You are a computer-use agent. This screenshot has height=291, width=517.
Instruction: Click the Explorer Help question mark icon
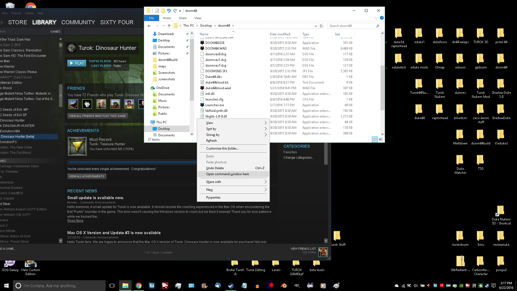382,18
